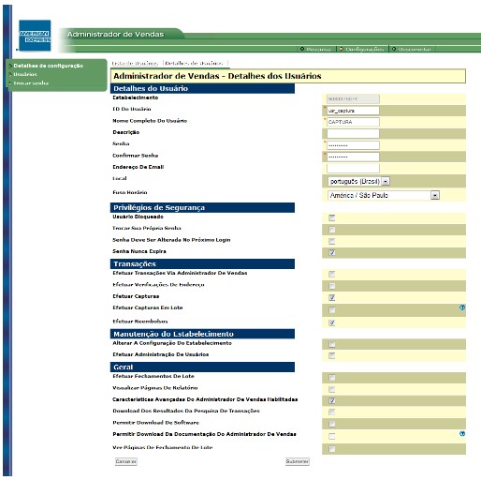This screenshot has height=480, width=481.
Task: Click the Endereço De Email field
Action: click(353, 168)
